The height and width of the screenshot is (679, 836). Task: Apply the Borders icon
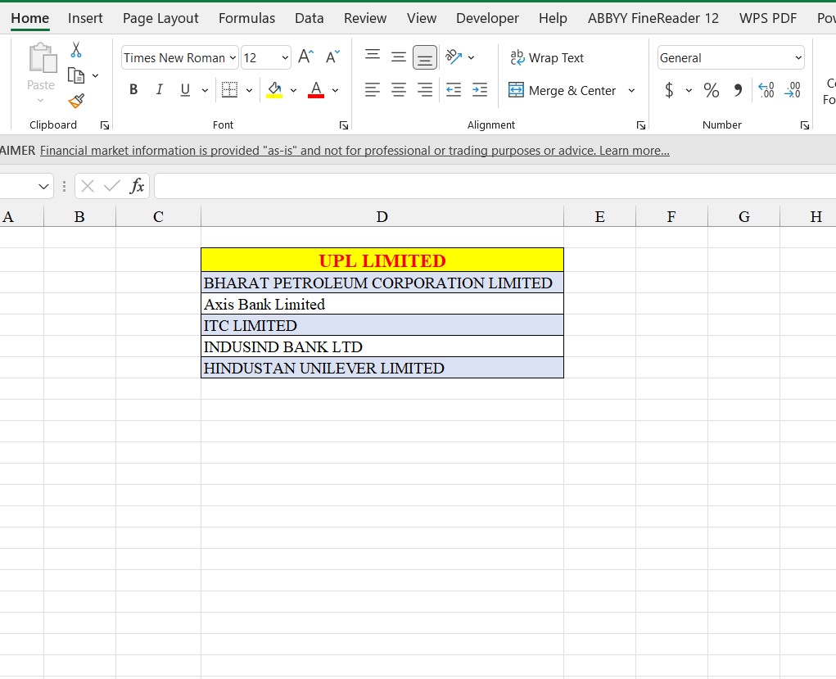tap(229, 89)
